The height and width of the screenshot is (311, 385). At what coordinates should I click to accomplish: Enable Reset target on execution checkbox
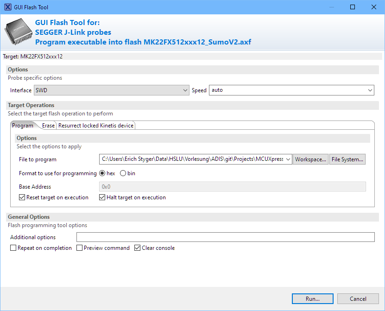click(22, 197)
